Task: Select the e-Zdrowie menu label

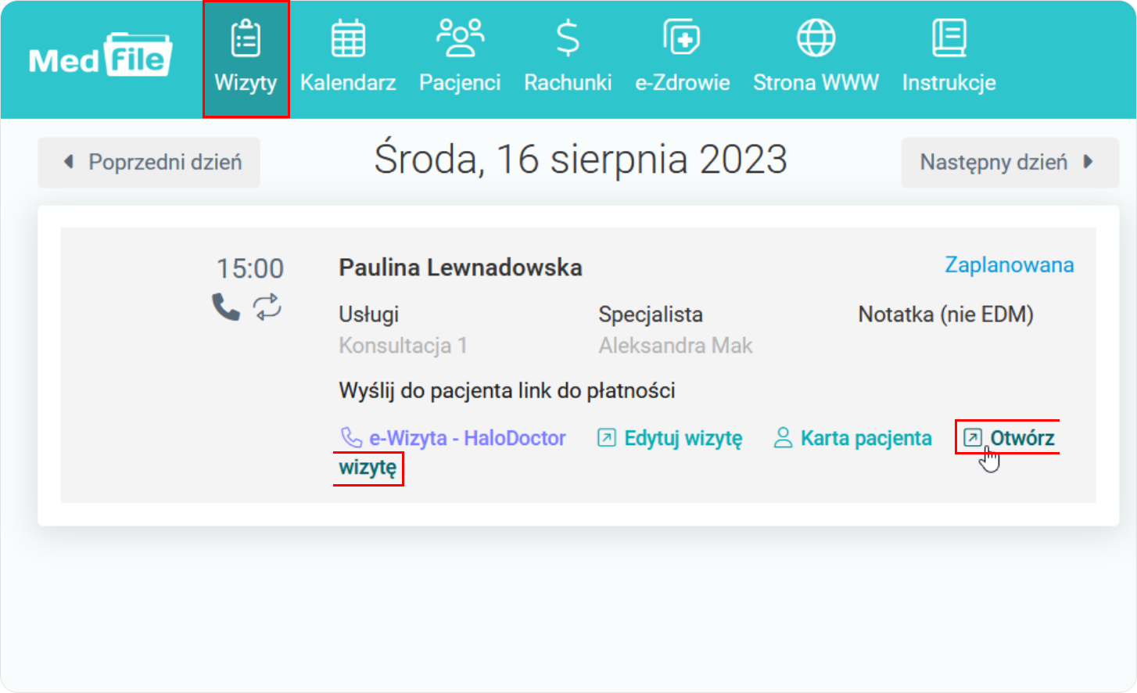Action: coord(682,82)
